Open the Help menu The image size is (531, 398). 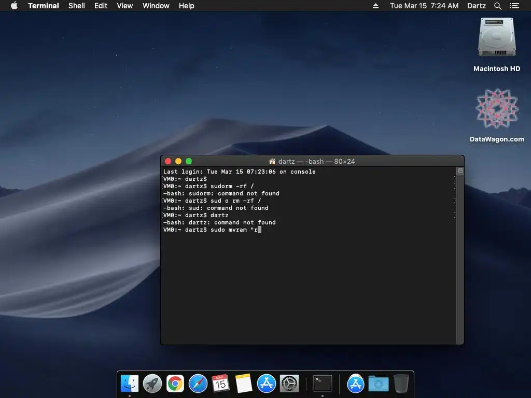pyautogui.click(x=187, y=6)
